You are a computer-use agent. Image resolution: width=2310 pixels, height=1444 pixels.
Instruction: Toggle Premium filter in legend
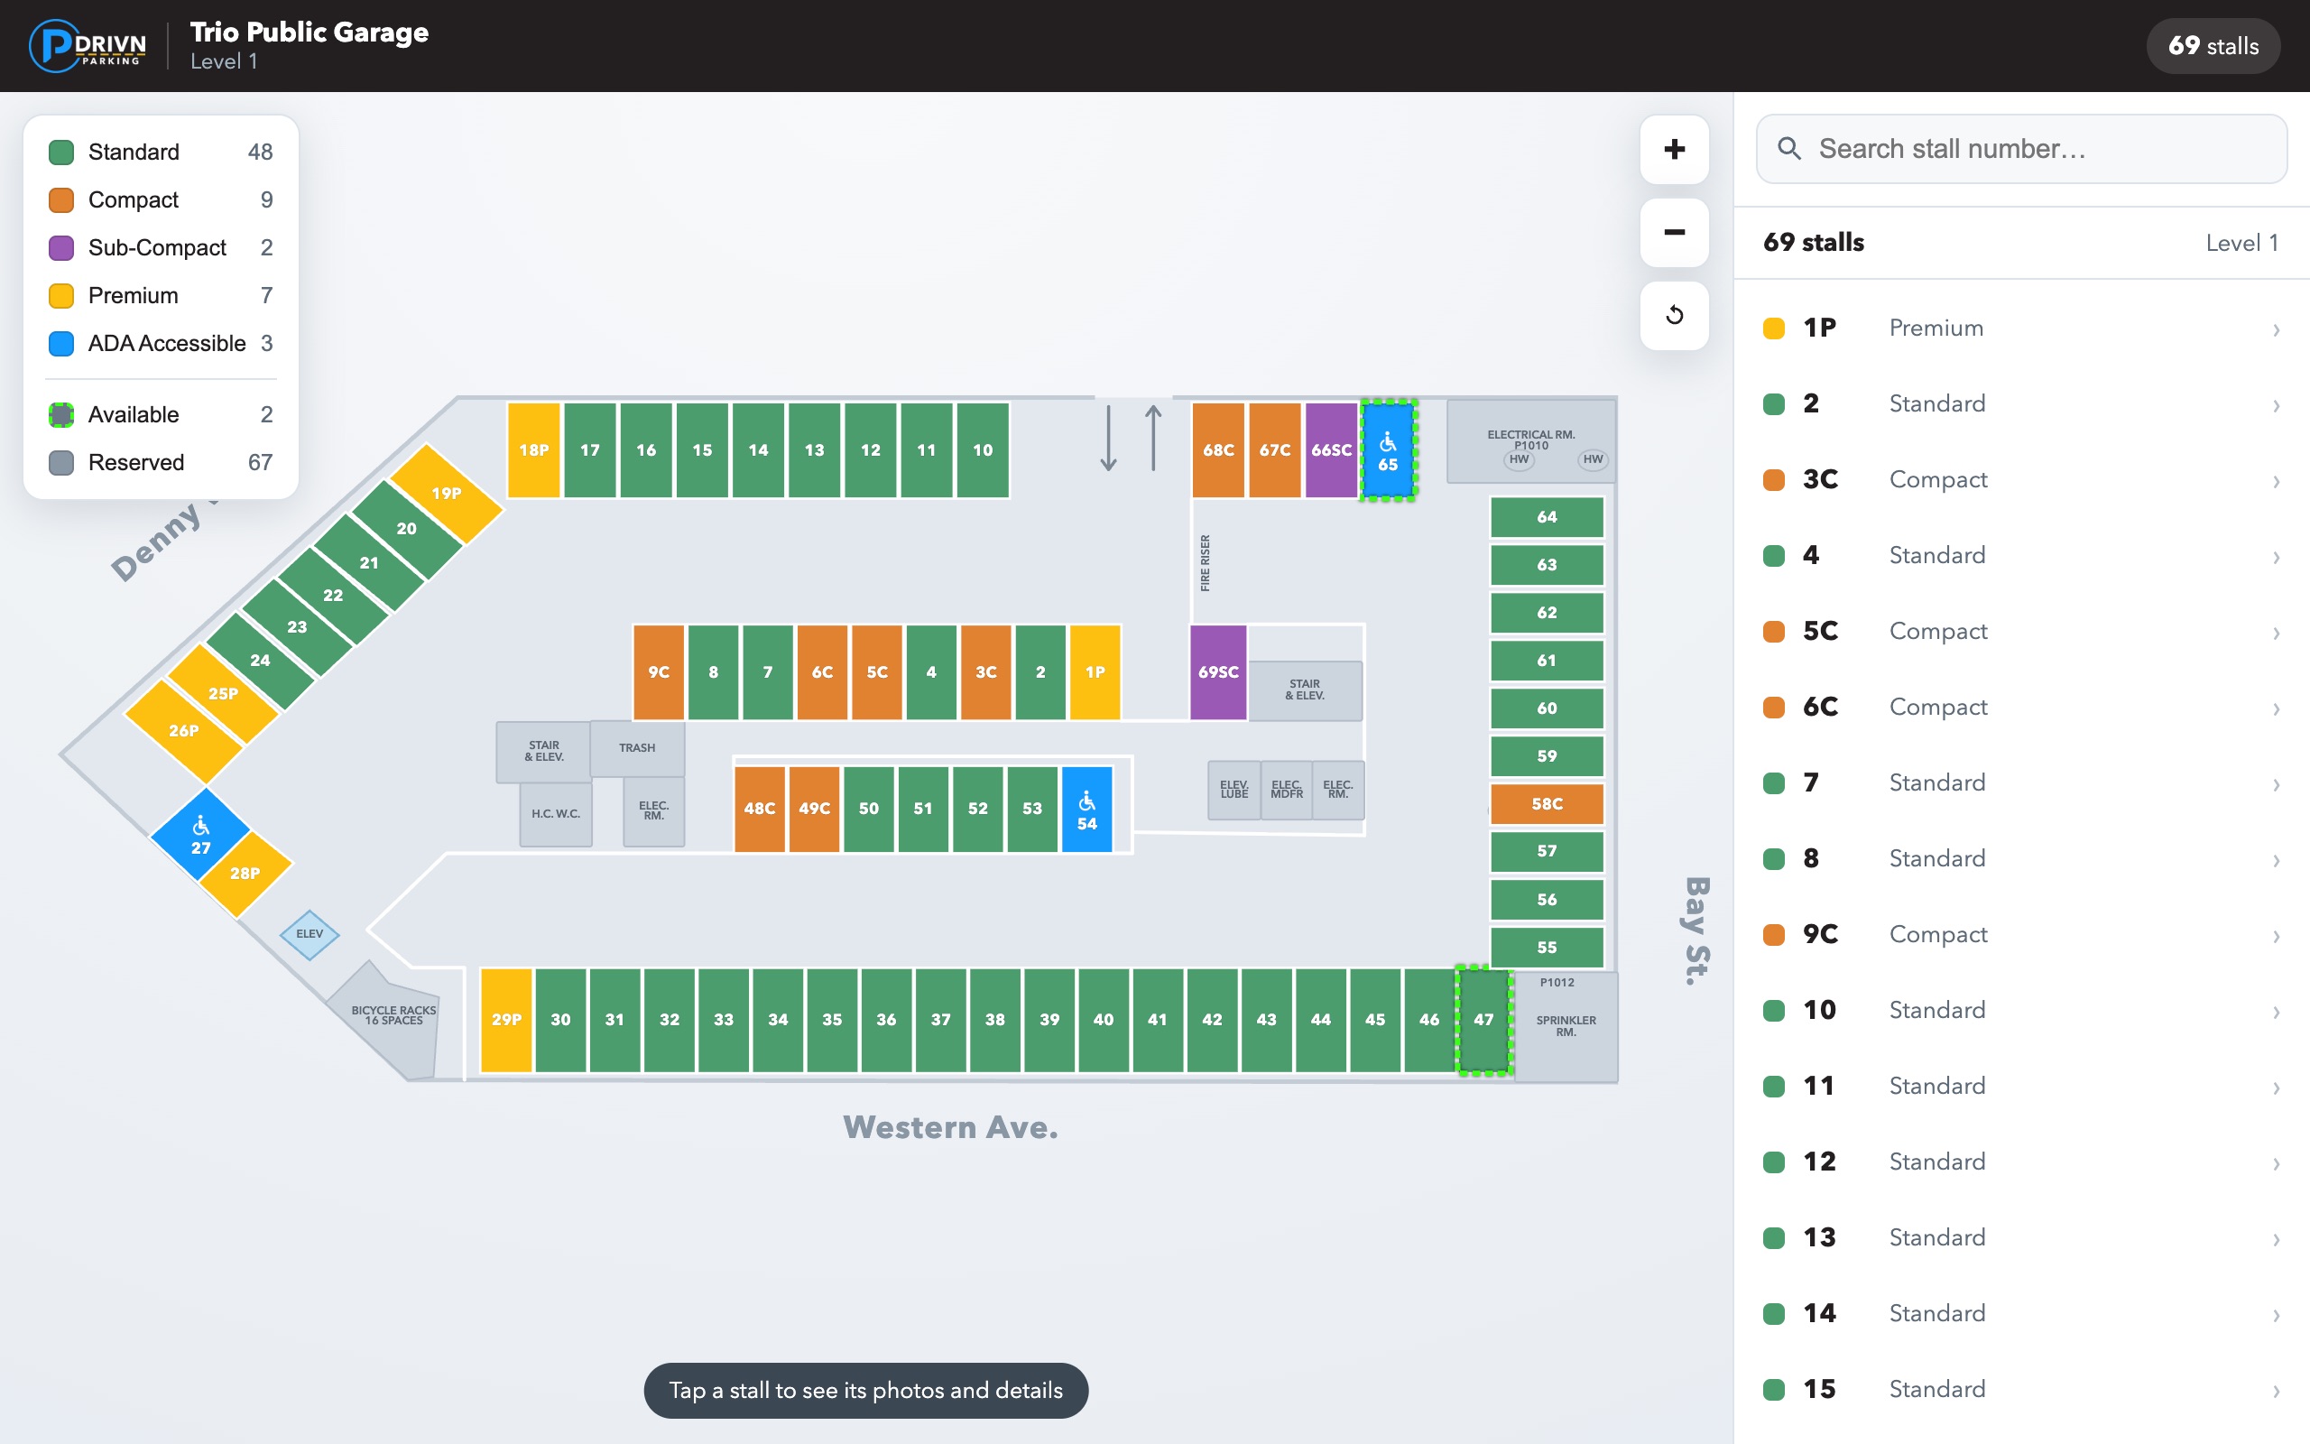click(x=161, y=295)
